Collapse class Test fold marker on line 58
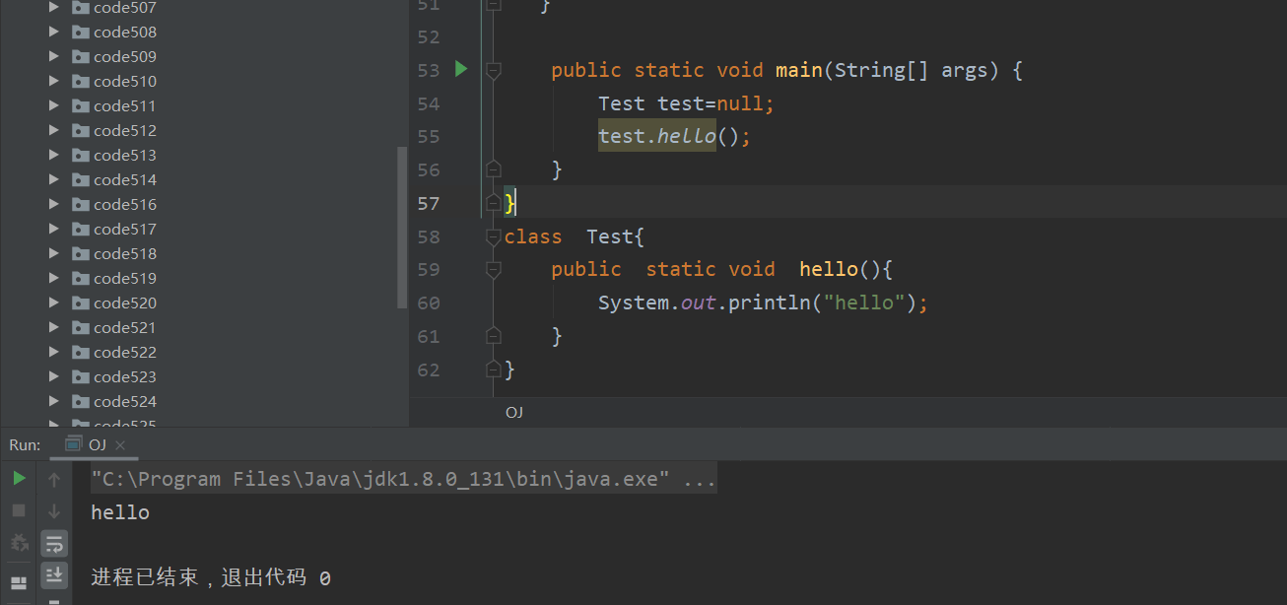The height and width of the screenshot is (605, 1287). (x=494, y=236)
